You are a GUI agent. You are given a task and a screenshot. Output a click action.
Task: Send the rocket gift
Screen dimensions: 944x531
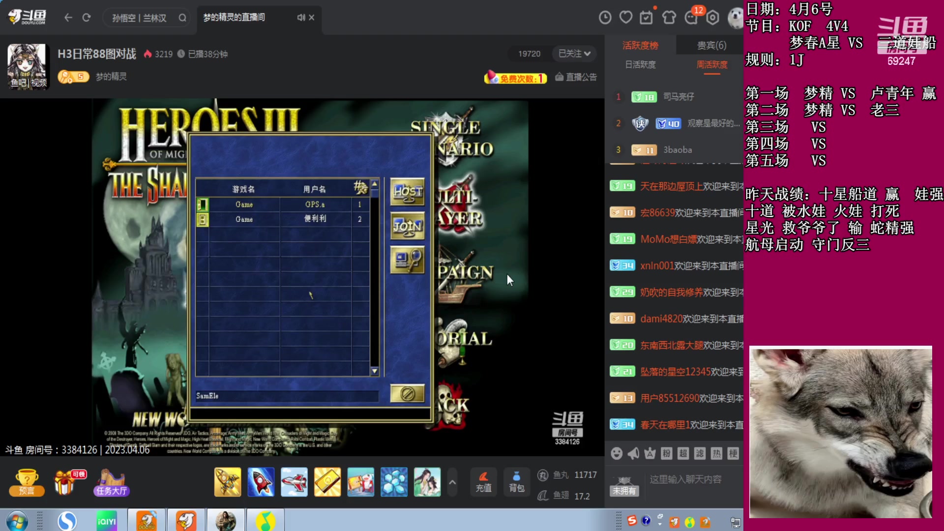(x=261, y=482)
